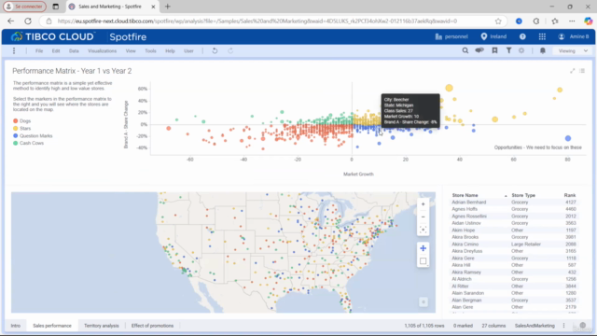Click the Stars yellow legend marker
The height and width of the screenshot is (336, 597).
click(x=16, y=129)
